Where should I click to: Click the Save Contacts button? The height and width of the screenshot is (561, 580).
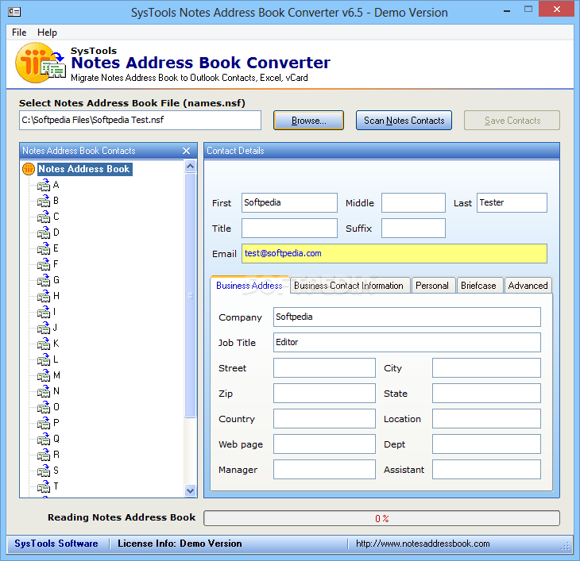(x=512, y=121)
